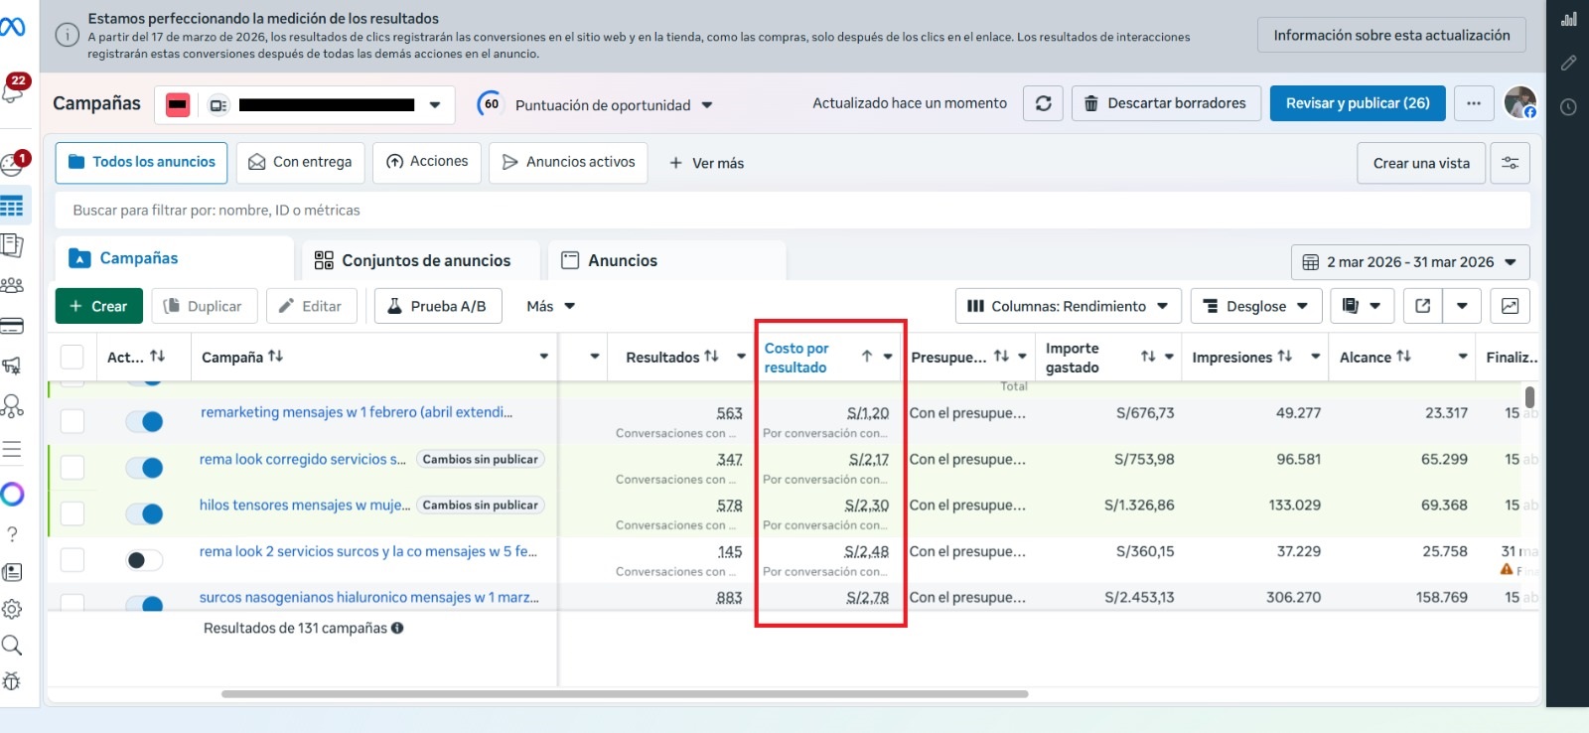Click horizontal scrollbar under the table

click(625, 693)
